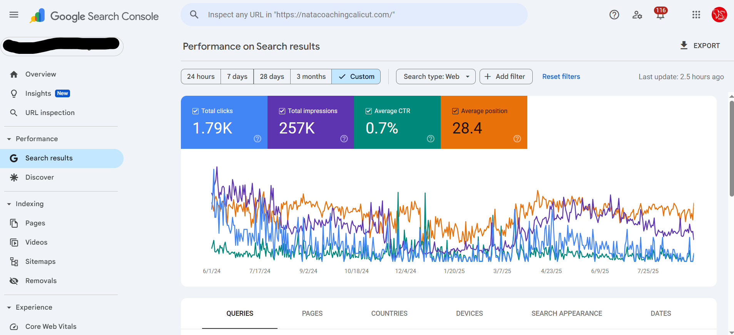Show help for Average position metric

[517, 138]
